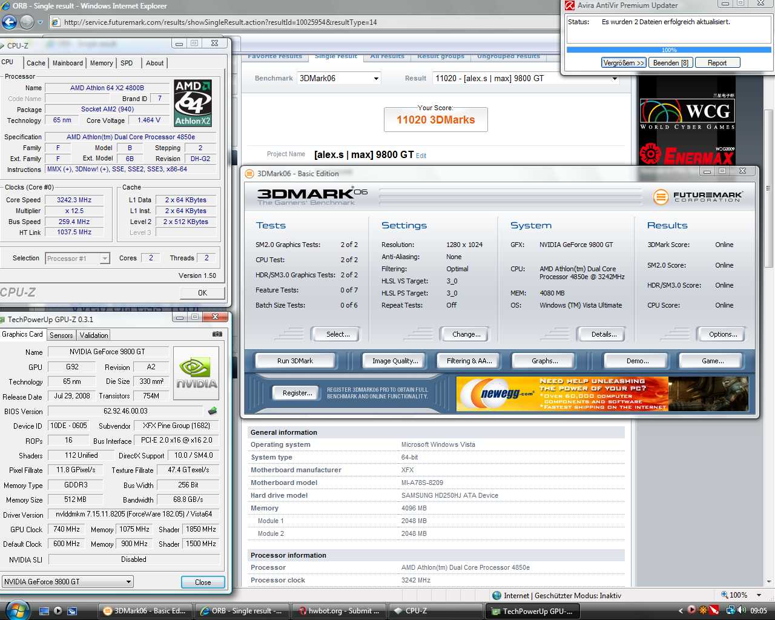The image size is (775, 620).
Task: Switch to CPU-Z Memory tab
Action: (101, 63)
